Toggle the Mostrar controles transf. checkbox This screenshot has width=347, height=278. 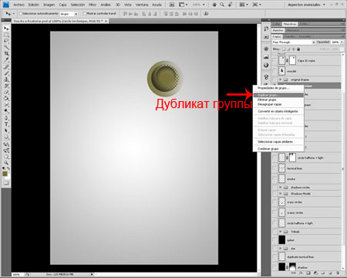click(x=85, y=13)
